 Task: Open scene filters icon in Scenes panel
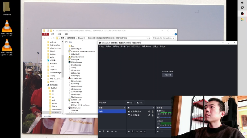[x=108, y=132]
